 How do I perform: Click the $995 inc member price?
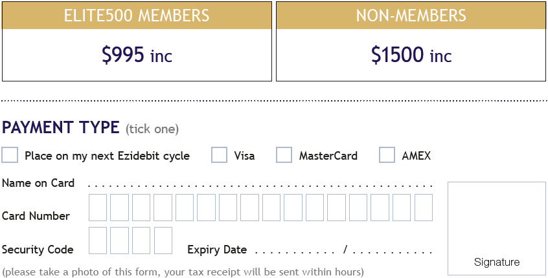pos(137,56)
